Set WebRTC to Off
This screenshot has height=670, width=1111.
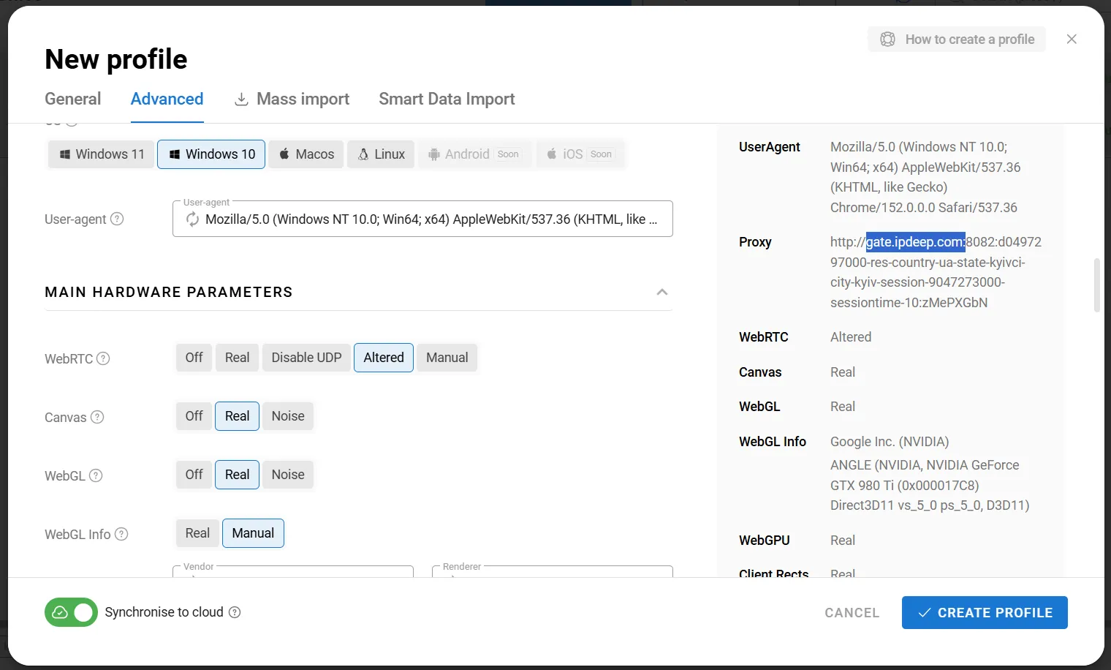pos(194,358)
